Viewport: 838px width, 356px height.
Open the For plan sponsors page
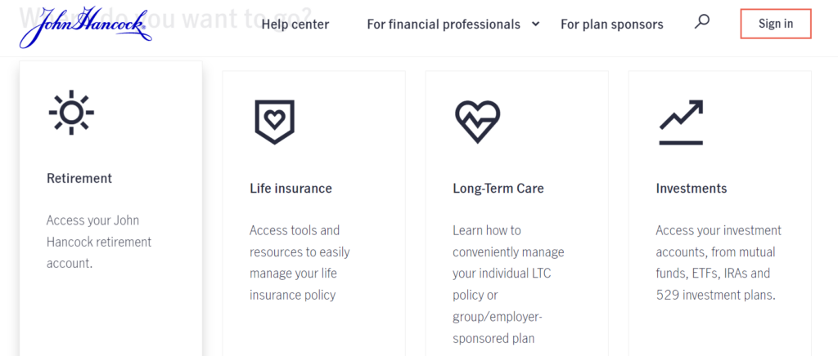[x=612, y=24]
